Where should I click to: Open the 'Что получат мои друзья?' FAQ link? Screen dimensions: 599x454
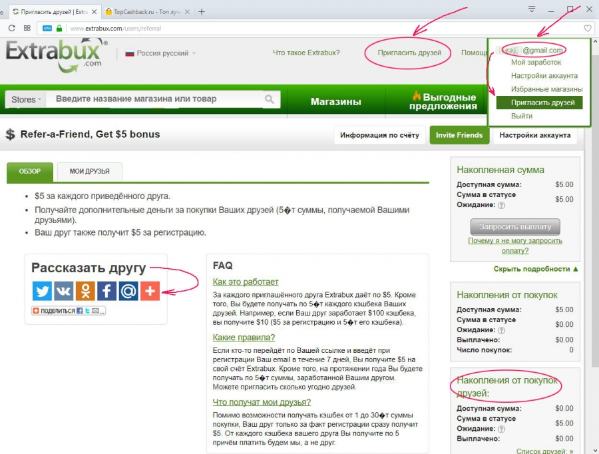tap(262, 402)
